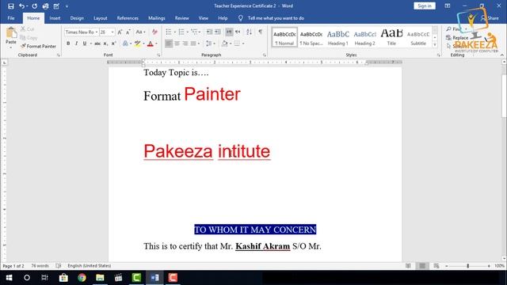Open Chrome from the taskbar
Viewport: 507px width, 285px height.
(82, 278)
